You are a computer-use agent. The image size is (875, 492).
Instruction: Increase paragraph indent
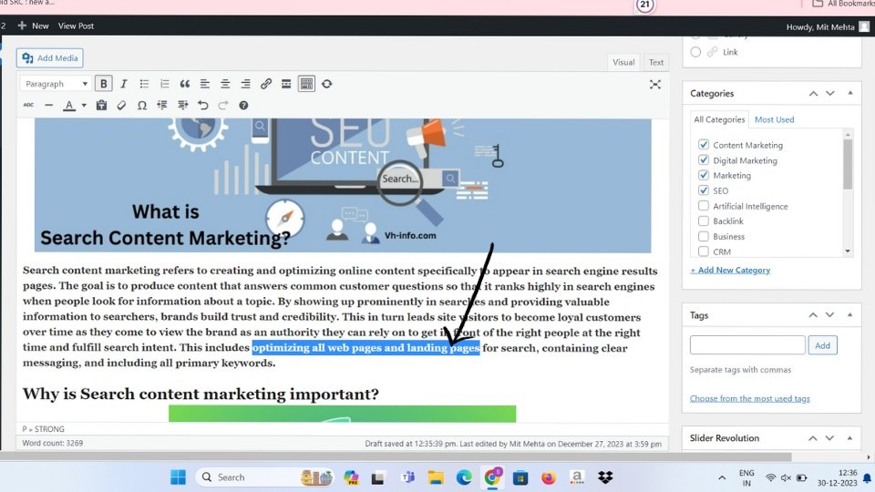(182, 105)
